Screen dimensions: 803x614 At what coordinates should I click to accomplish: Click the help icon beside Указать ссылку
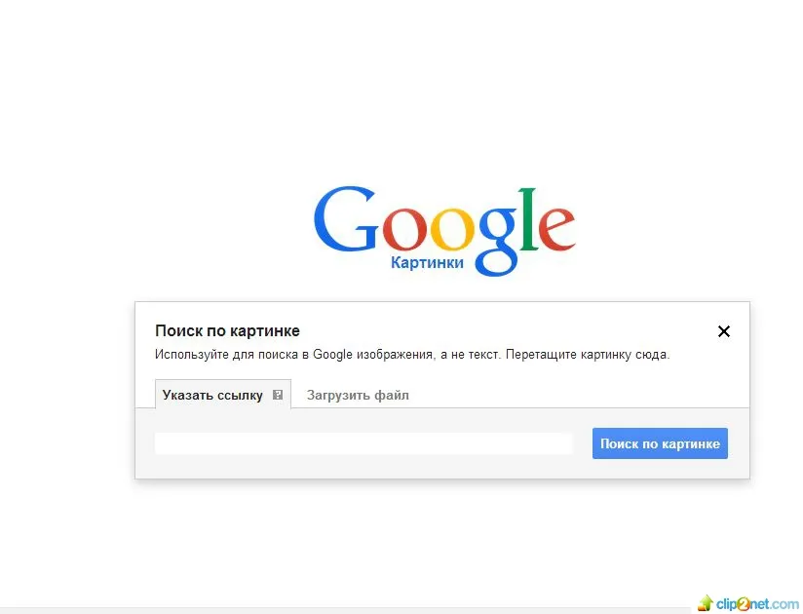(278, 395)
